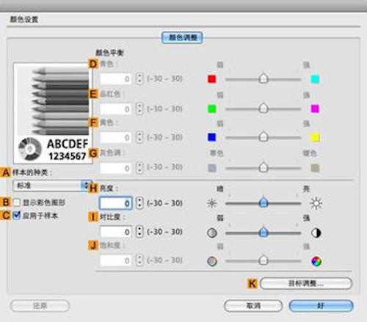
Task: Click the yellow swatch at the slider end
Action: coord(315,137)
